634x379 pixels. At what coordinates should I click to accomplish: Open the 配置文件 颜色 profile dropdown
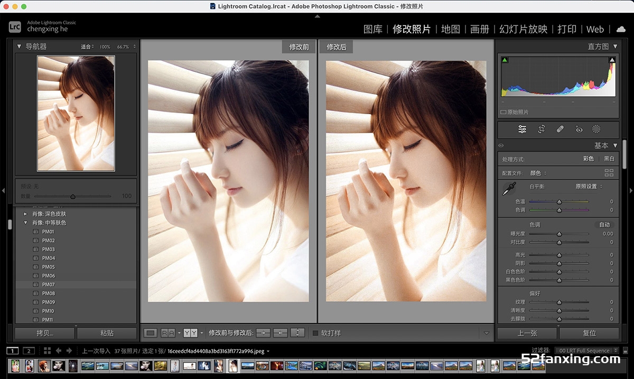[538, 173]
